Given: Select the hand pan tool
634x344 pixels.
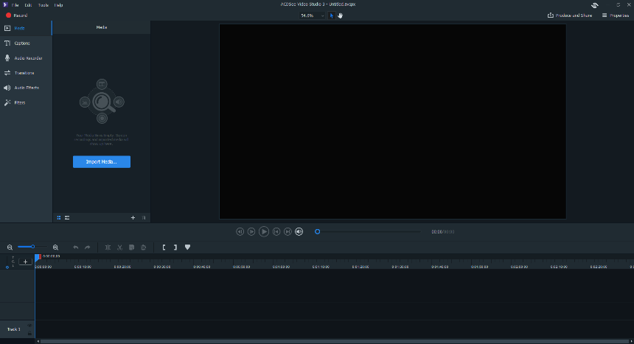Looking at the screenshot, I should (x=340, y=15).
